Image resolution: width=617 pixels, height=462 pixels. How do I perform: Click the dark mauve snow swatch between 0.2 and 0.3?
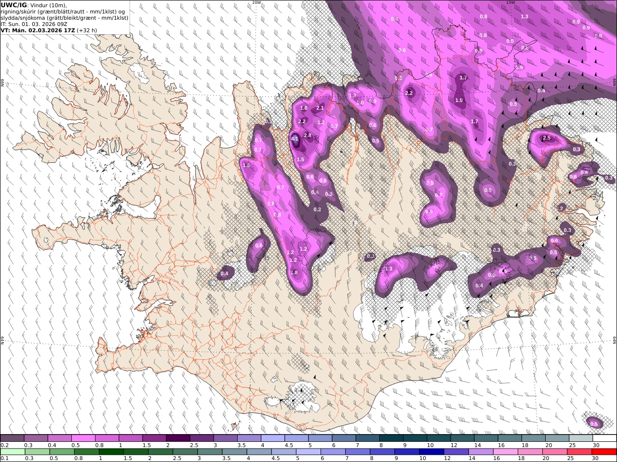[12, 438]
